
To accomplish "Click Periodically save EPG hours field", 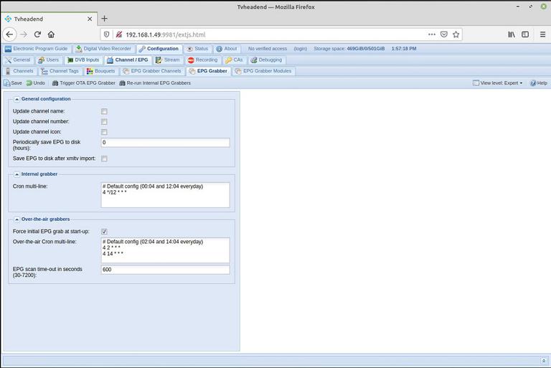I will [x=166, y=142].
